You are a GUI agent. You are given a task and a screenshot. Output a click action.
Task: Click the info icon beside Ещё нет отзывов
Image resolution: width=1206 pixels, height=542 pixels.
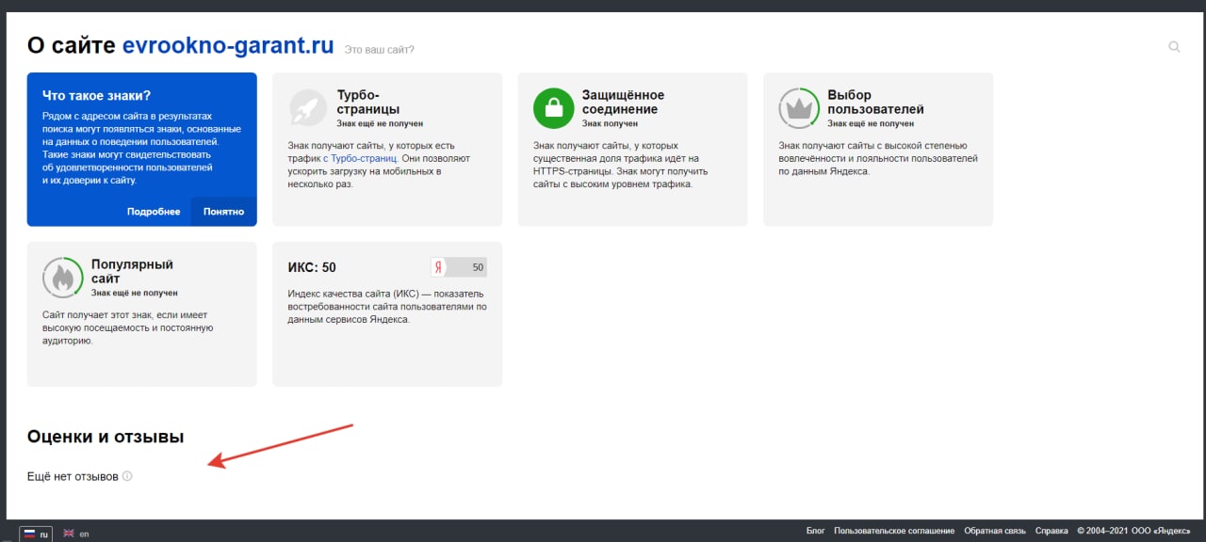tap(127, 476)
